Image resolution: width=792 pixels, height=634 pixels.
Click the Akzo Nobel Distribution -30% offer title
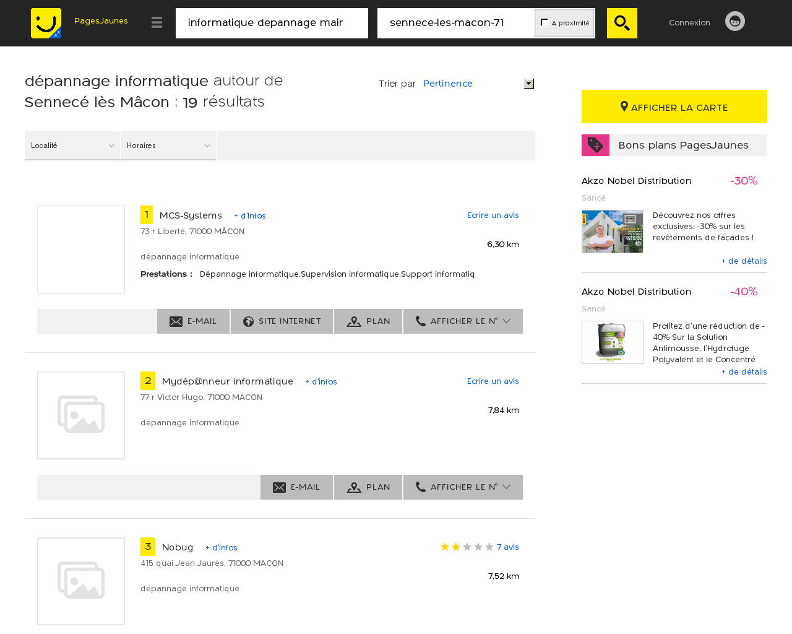(x=636, y=181)
